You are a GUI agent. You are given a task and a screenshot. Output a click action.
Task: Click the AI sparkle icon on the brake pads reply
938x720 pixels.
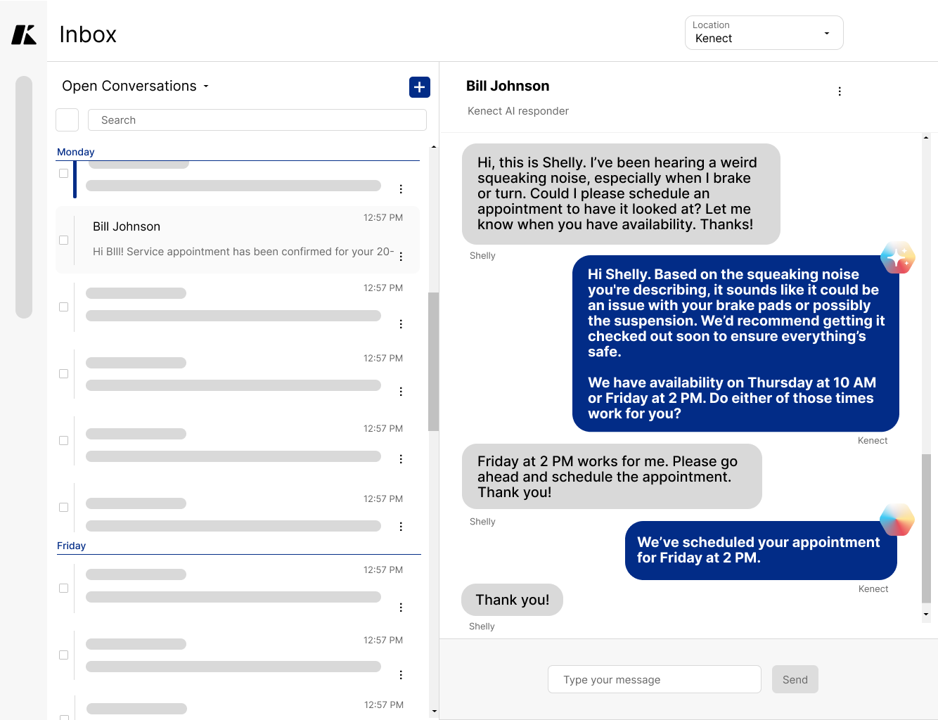pyautogui.click(x=898, y=258)
